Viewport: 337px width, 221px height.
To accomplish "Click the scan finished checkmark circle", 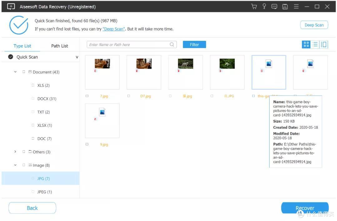I will pyautogui.click(x=19, y=25).
